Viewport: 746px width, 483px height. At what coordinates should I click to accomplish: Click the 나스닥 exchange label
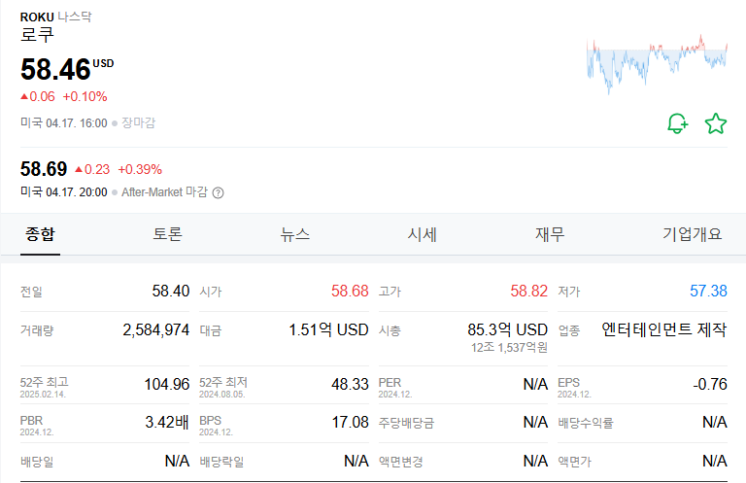(75, 17)
